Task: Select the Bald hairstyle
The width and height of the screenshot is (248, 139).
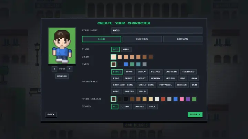Action: 143,91
